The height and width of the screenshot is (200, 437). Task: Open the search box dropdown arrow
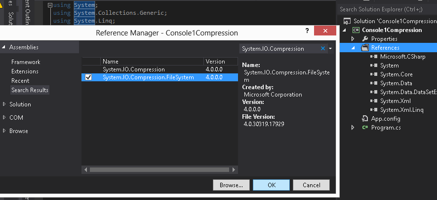point(330,49)
